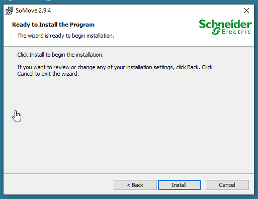Click the 'wizard is ready to begin installation' subtitle
The image size is (258, 199).
(66, 36)
